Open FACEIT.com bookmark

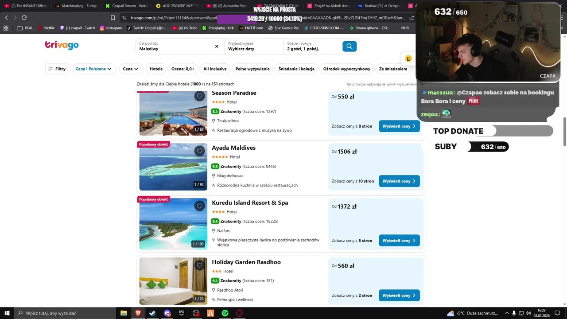251,28
